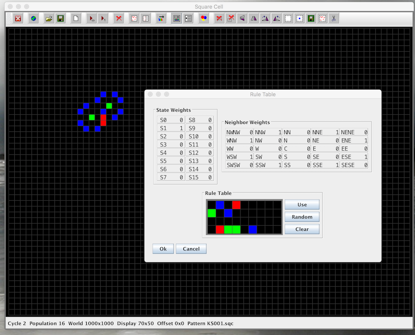Dismiss the dialog with the Cancel button
415x335 pixels.
pos(191,249)
